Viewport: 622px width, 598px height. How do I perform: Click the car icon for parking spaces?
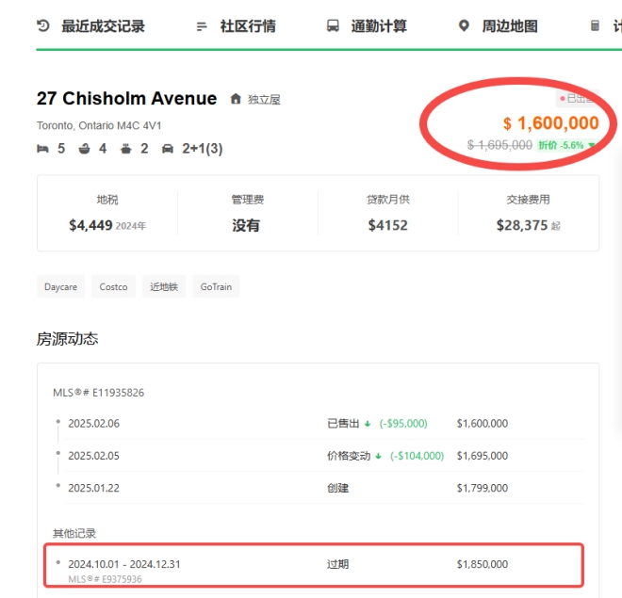[168, 148]
